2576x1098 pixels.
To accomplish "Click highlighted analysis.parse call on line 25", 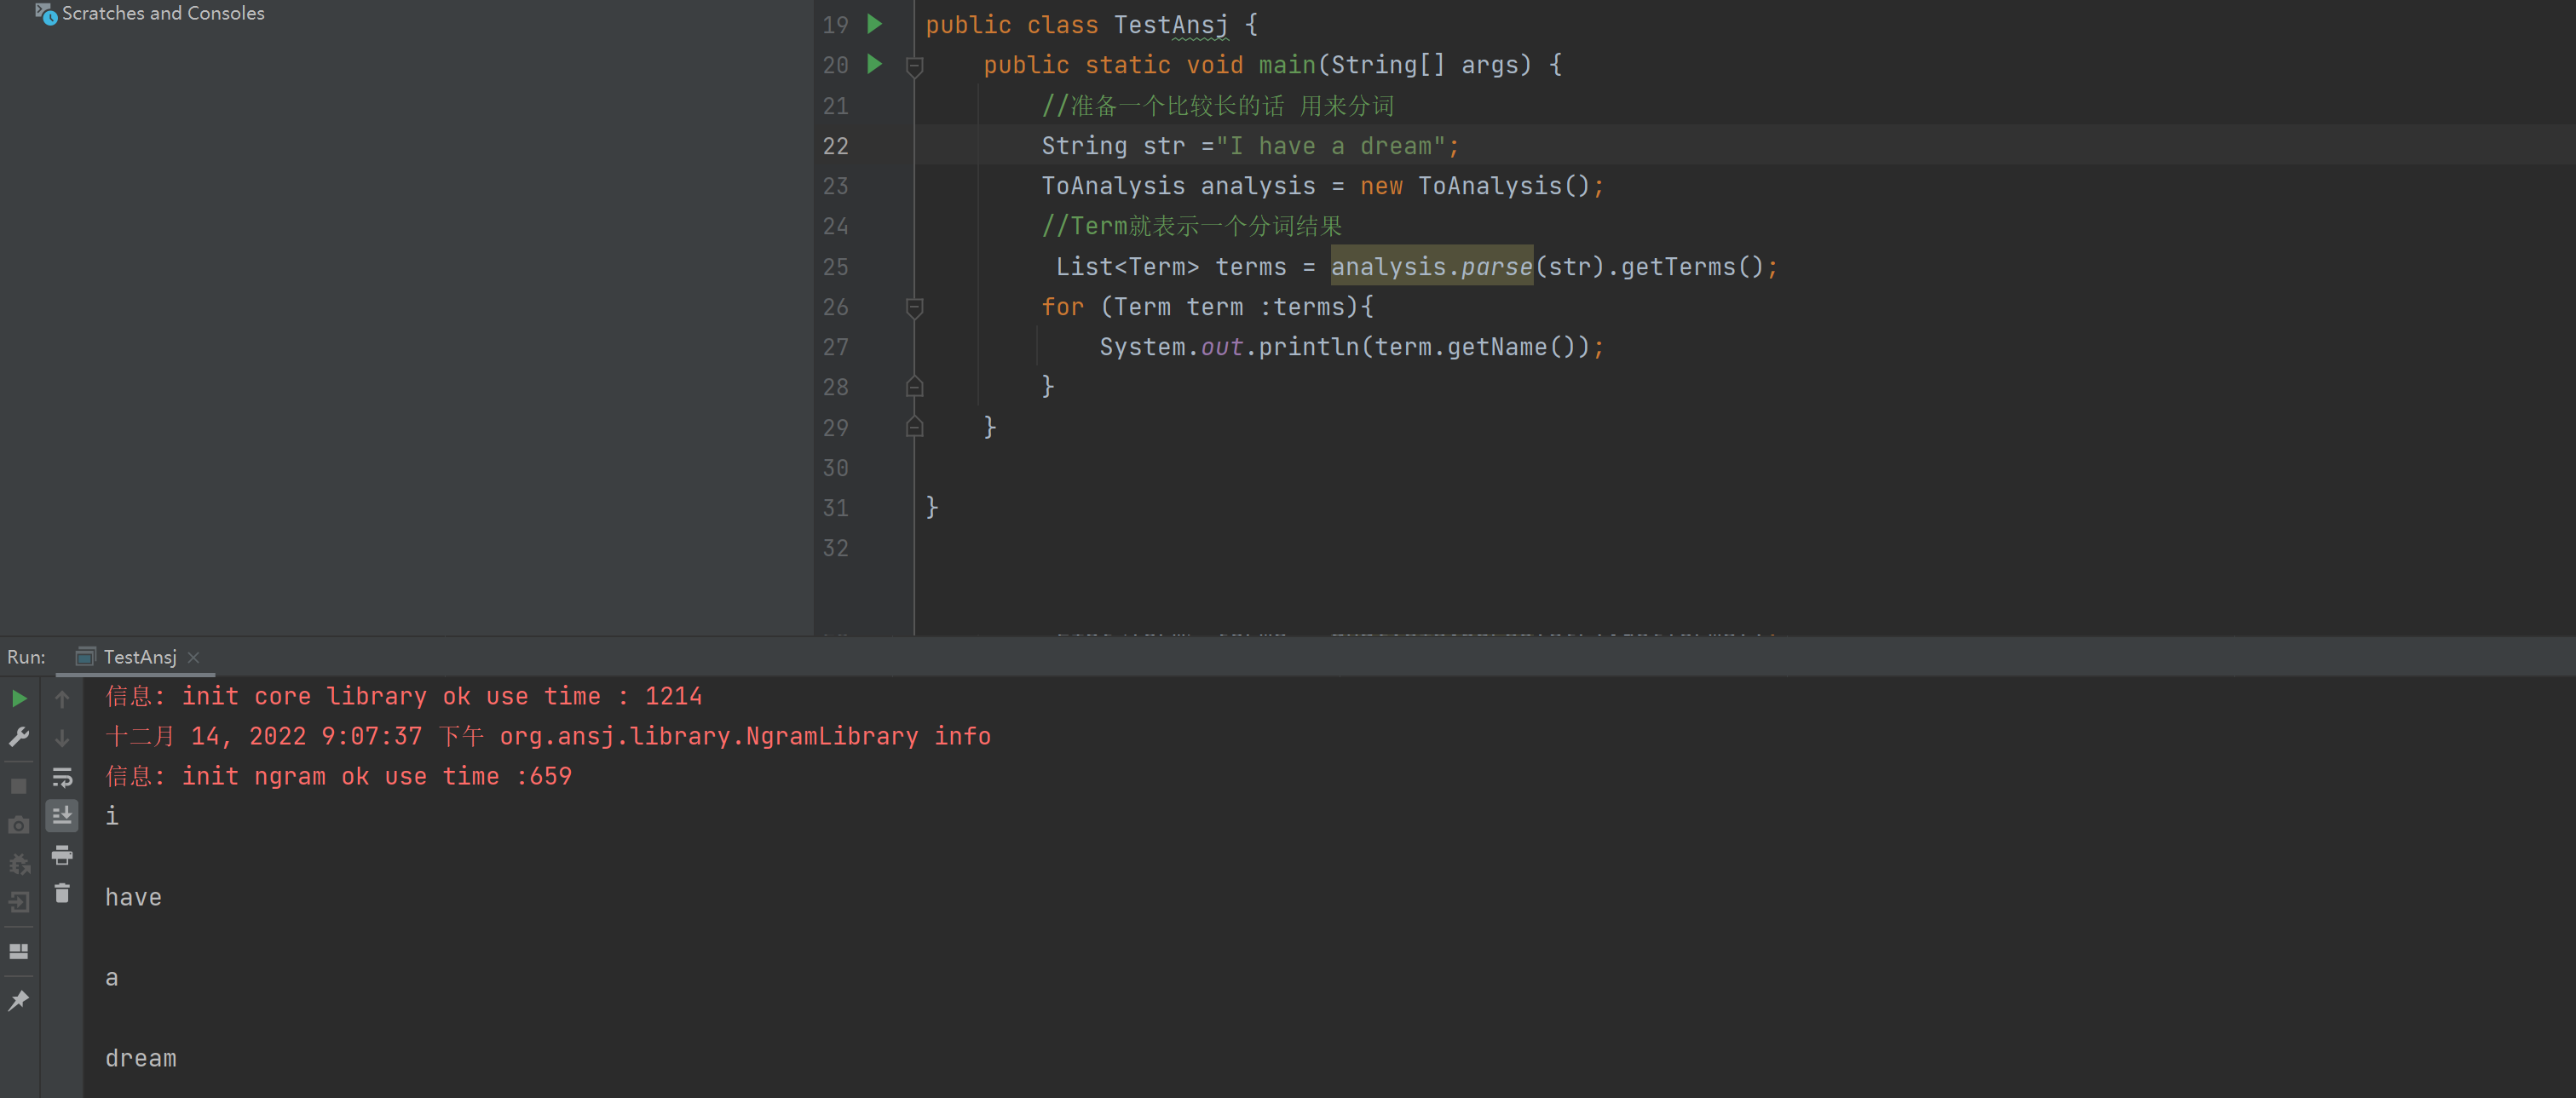I will pyautogui.click(x=1431, y=266).
